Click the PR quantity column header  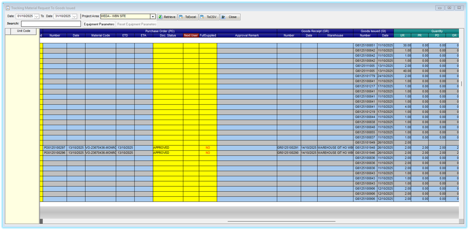[x=420, y=35]
